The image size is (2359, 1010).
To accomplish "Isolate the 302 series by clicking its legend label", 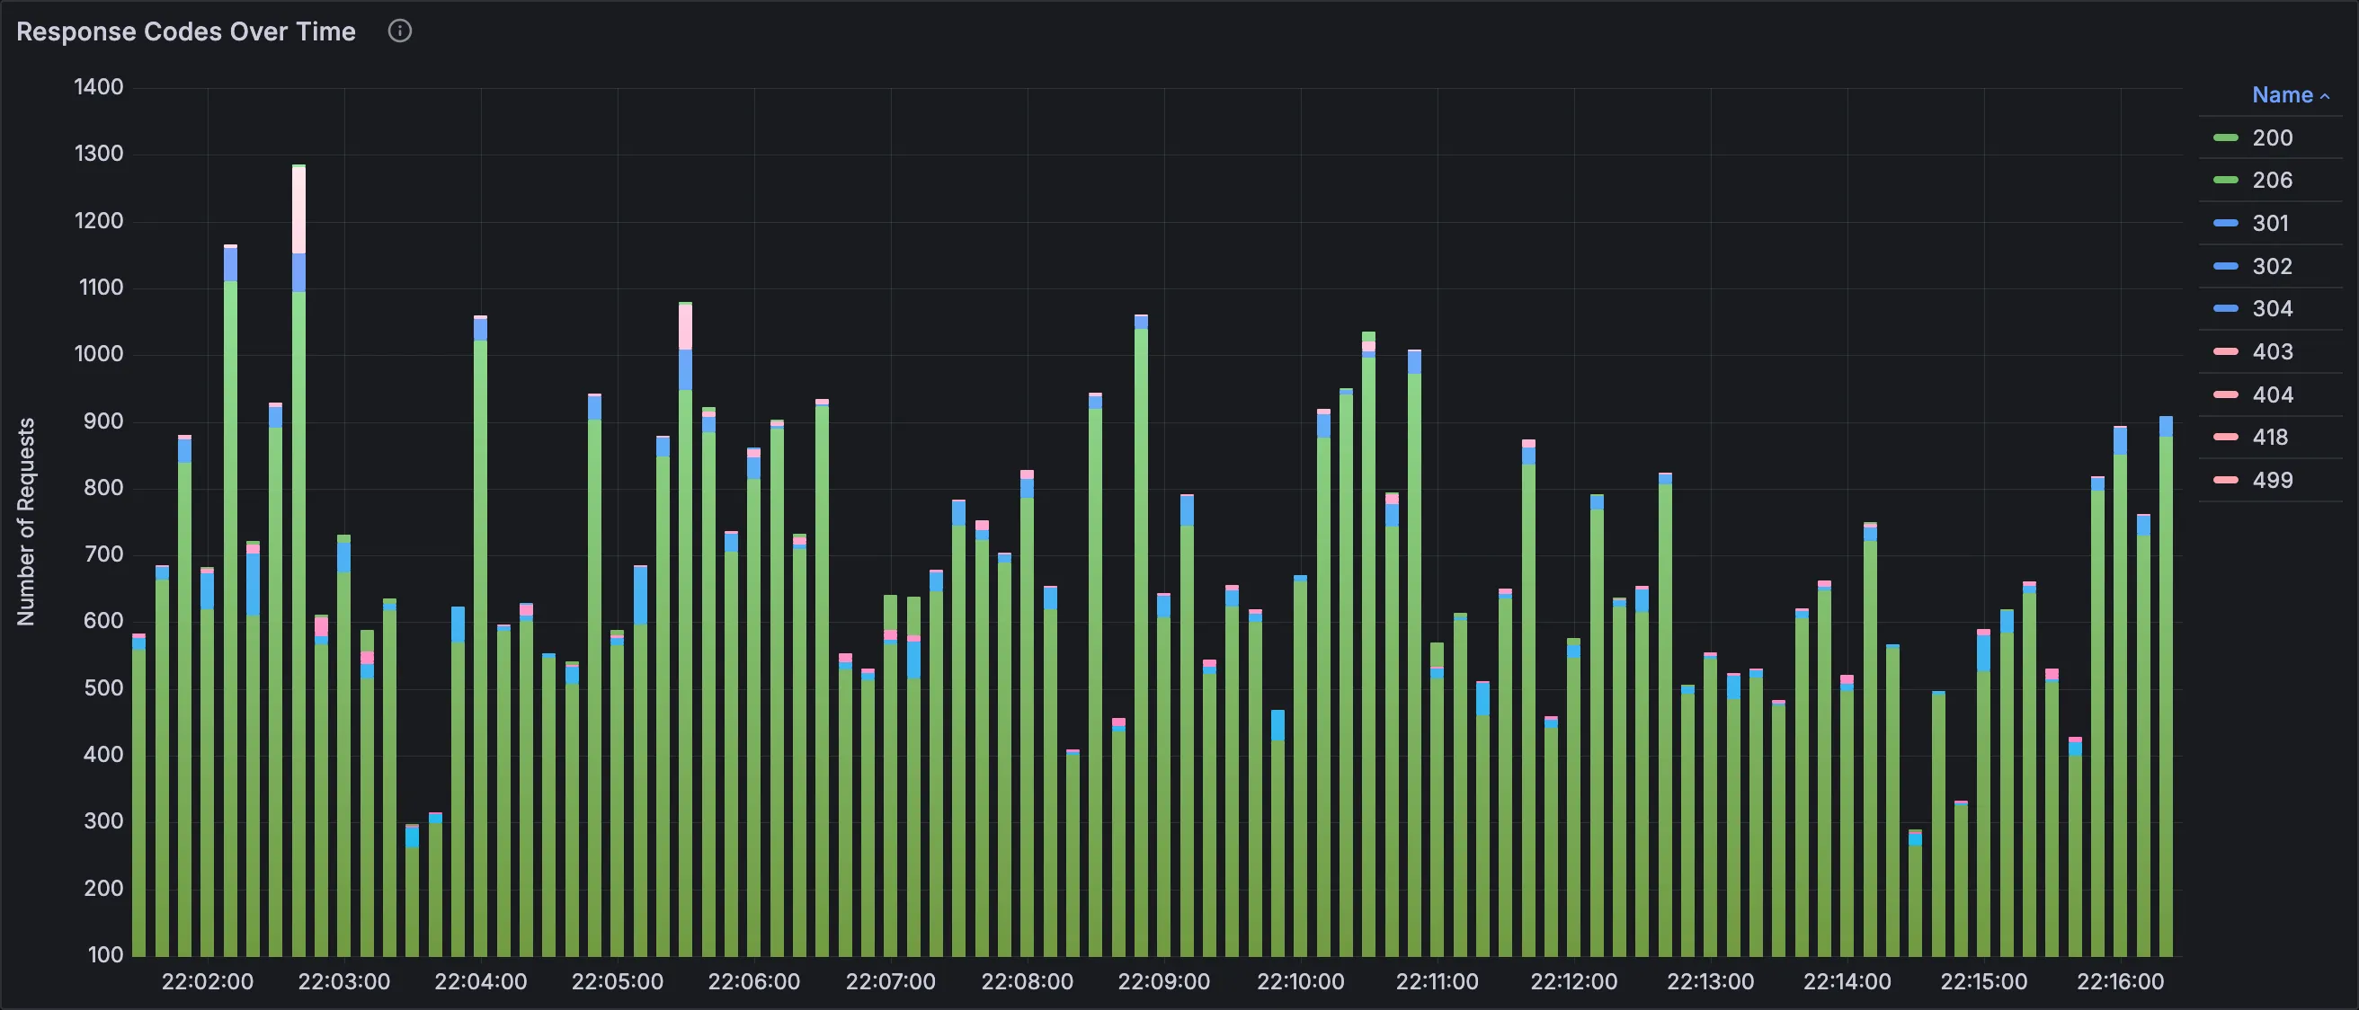I will (2271, 266).
